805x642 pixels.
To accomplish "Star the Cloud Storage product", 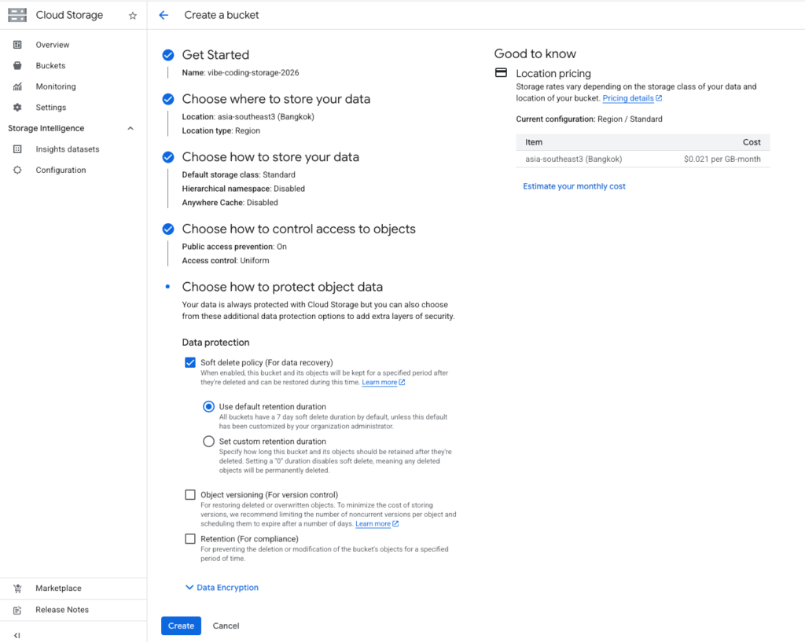I will [132, 15].
